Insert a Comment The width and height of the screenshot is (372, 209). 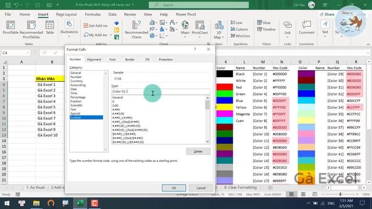[306, 27]
